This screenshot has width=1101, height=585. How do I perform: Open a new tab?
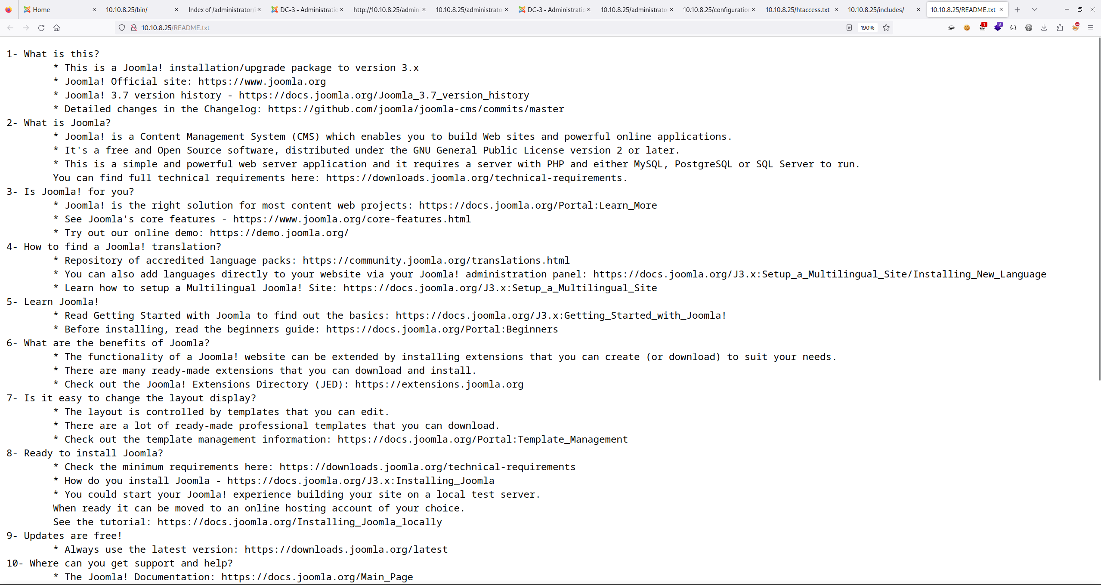coord(1017,9)
